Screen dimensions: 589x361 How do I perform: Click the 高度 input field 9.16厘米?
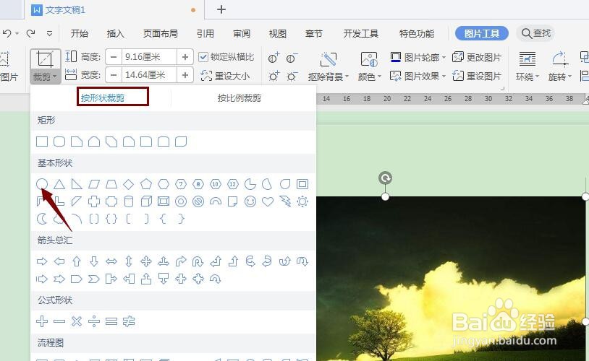(149, 57)
